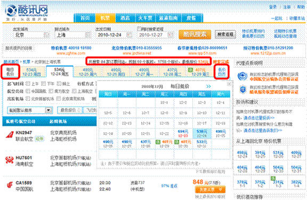
Task: Select the 12-29 407元 date tab
Action: (x=200, y=72)
